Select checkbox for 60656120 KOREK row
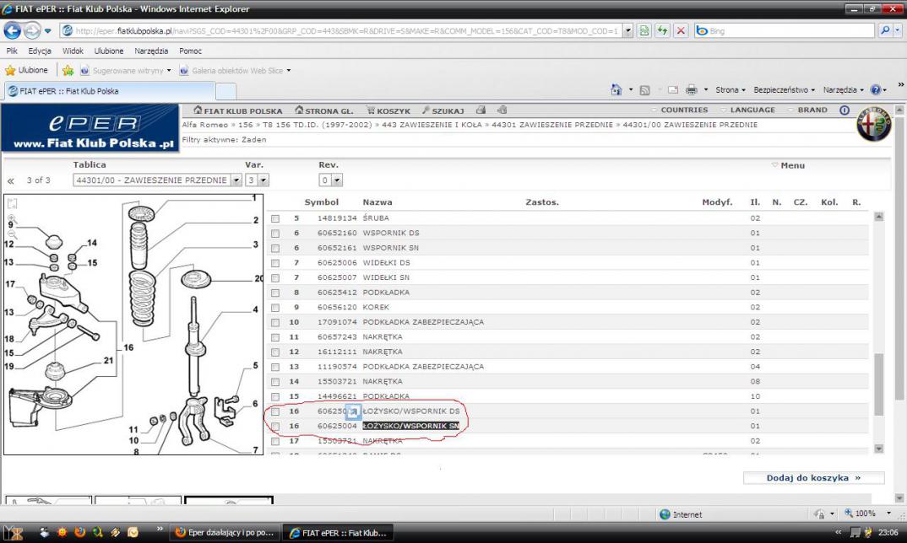Viewport: 907px width, 543px height. [x=275, y=308]
